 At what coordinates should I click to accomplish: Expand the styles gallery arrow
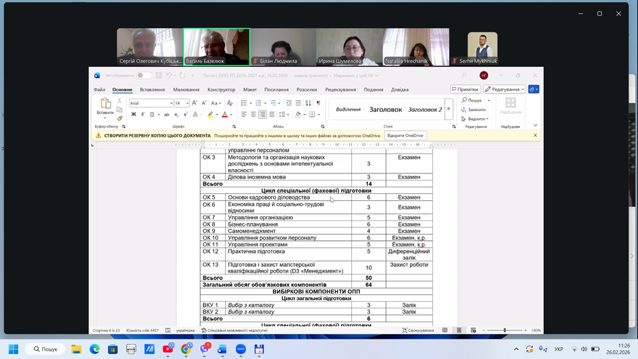[449, 109]
